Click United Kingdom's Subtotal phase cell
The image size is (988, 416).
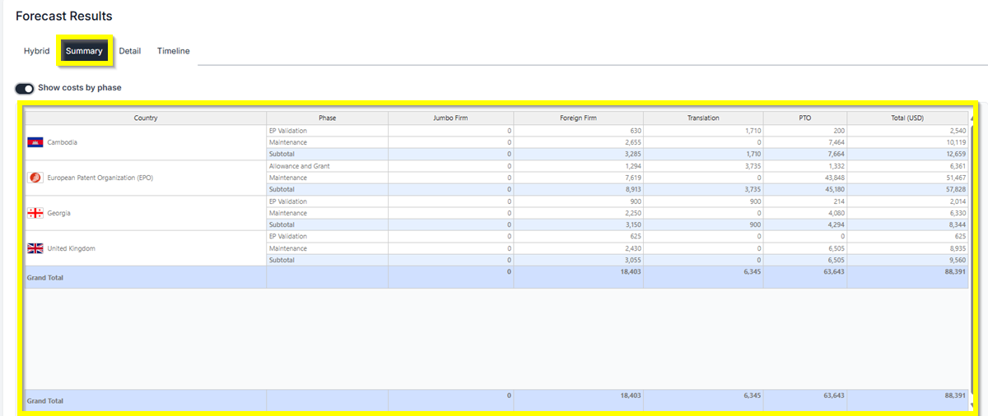click(x=328, y=260)
